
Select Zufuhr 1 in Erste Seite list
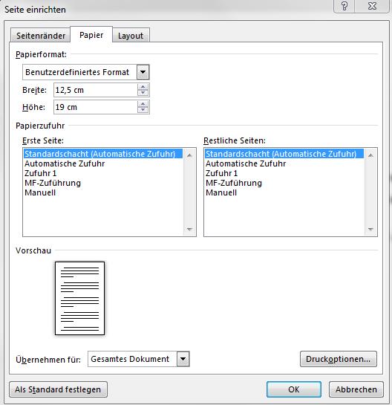pyautogui.click(x=41, y=173)
